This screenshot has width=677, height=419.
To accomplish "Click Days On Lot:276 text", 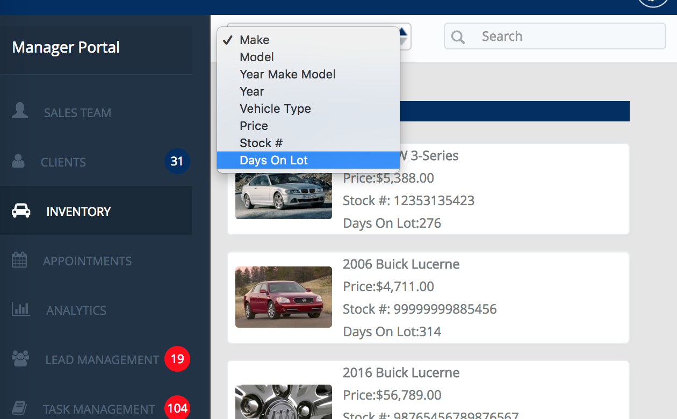I will point(392,223).
